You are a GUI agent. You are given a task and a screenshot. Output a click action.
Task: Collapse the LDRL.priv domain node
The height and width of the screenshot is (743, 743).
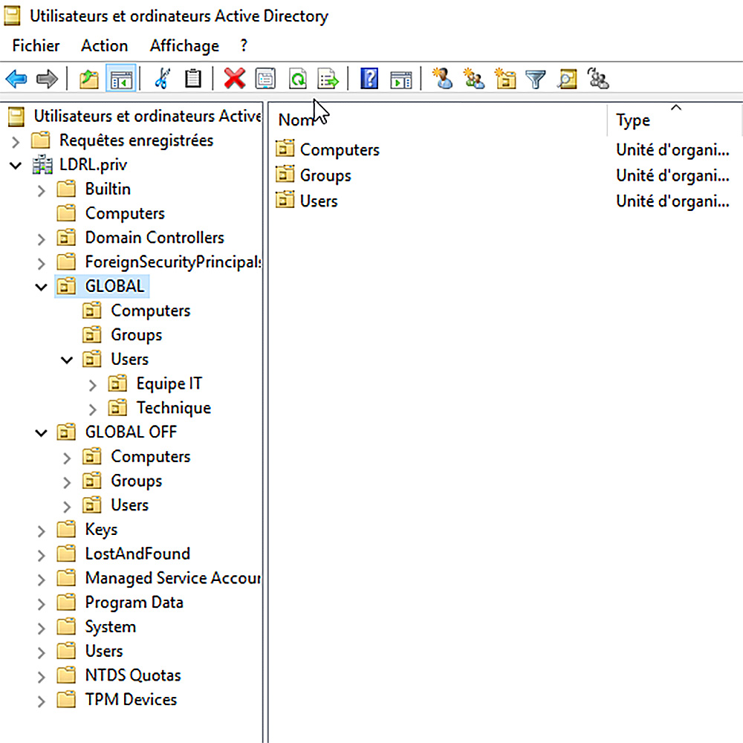click(x=16, y=166)
